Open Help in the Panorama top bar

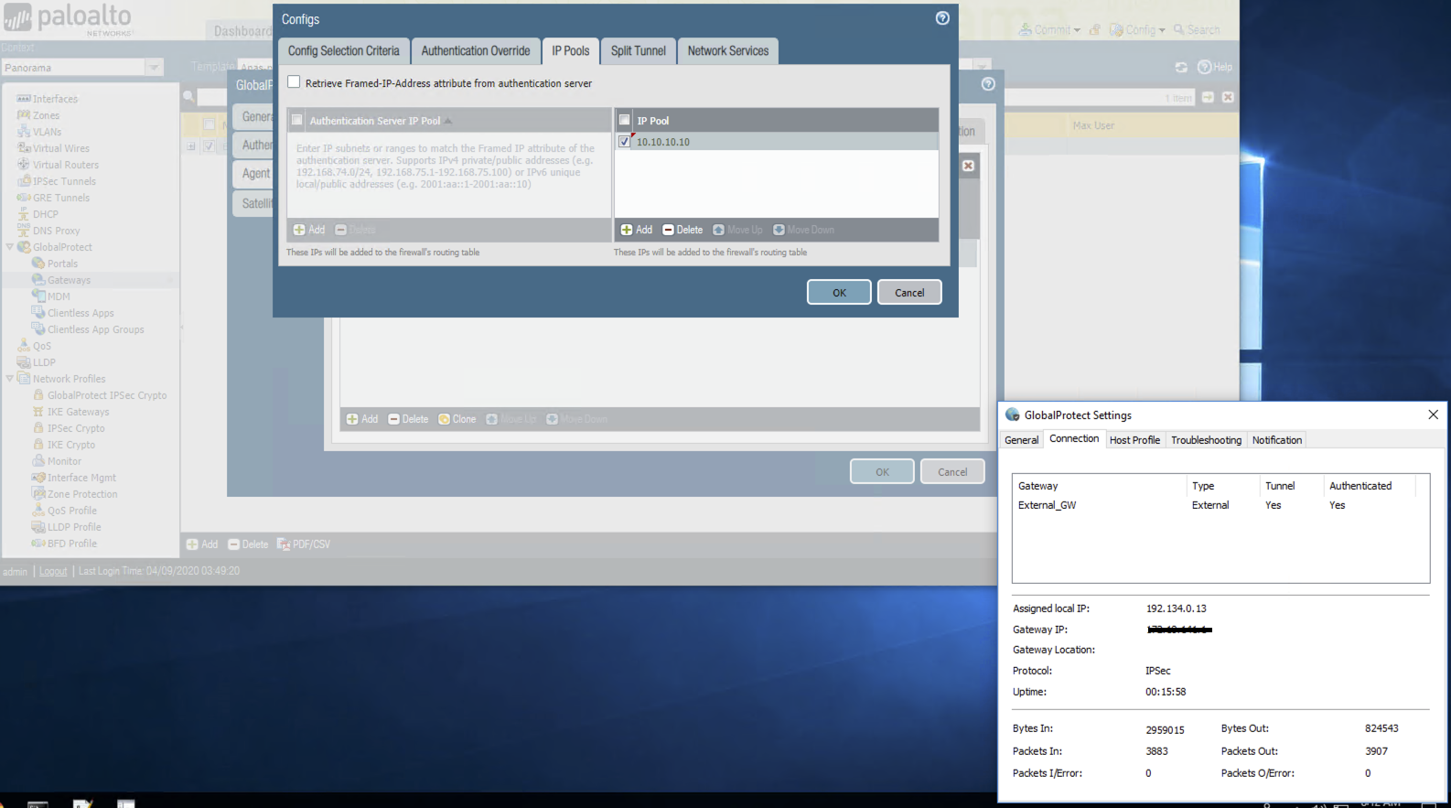coord(1215,67)
